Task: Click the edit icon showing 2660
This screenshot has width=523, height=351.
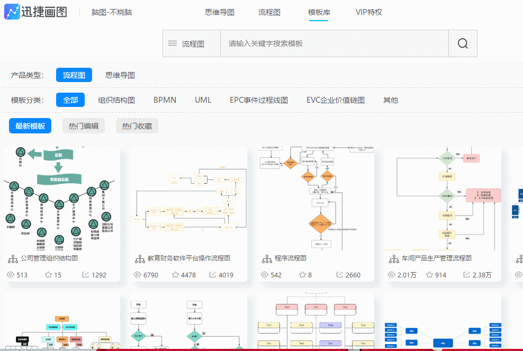Action: 339,275
